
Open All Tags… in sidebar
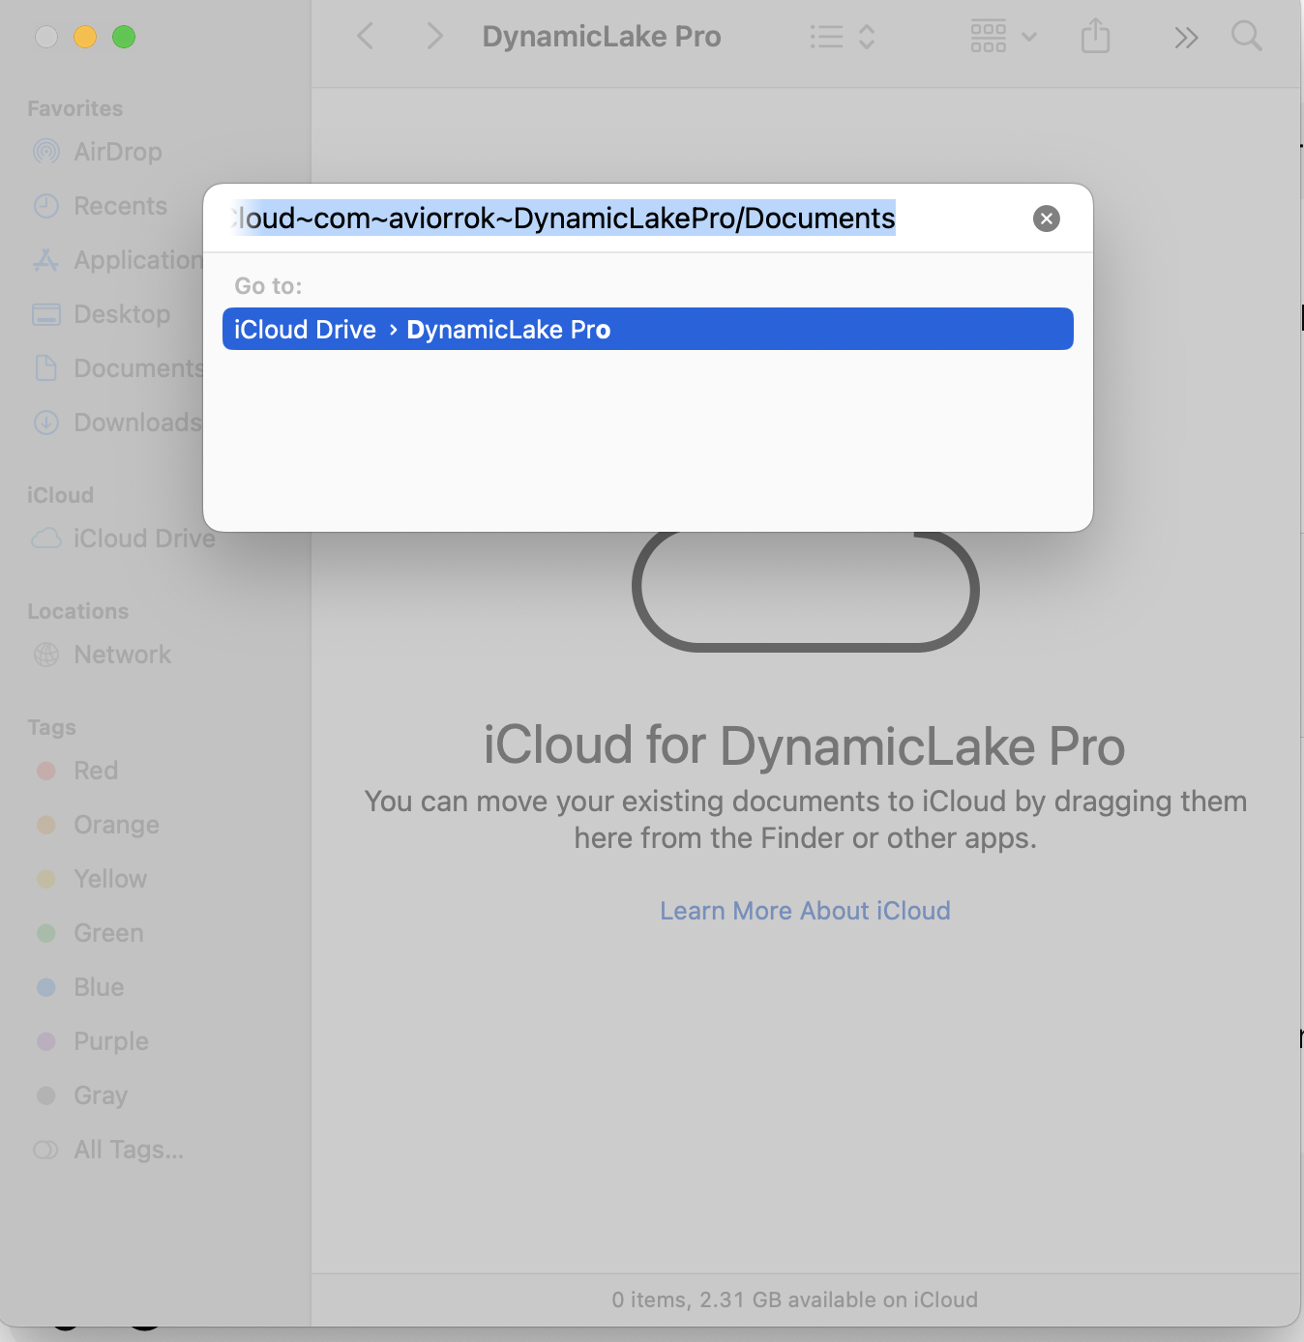[129, 1150]
